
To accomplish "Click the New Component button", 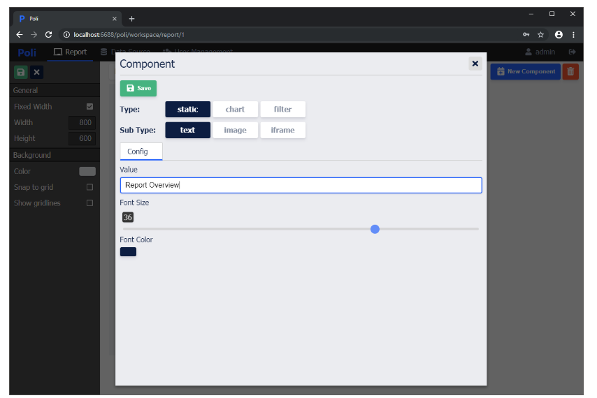I will (x=526, y=71).
